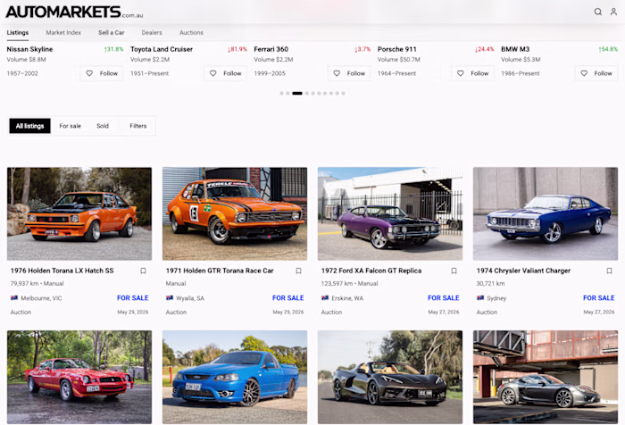Open the search magnifier icon
The image size is (625, 425).
[598, 12]
